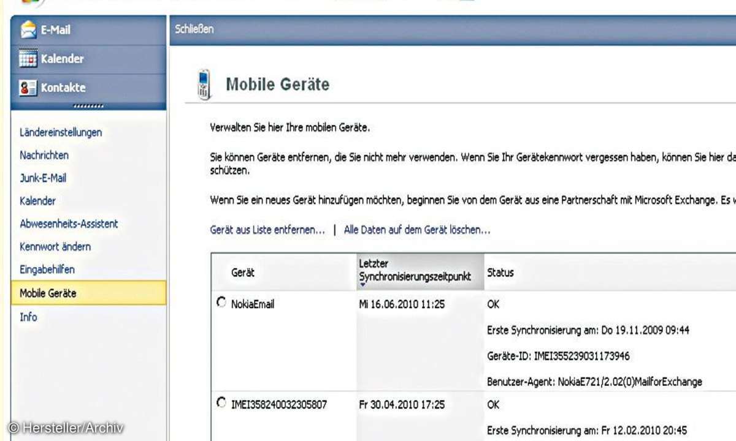The width and height of the screenshot is (736, 441).
Task: Click Schließen in the toolbar
Action: pyautogui.click(x=194, y=29)
